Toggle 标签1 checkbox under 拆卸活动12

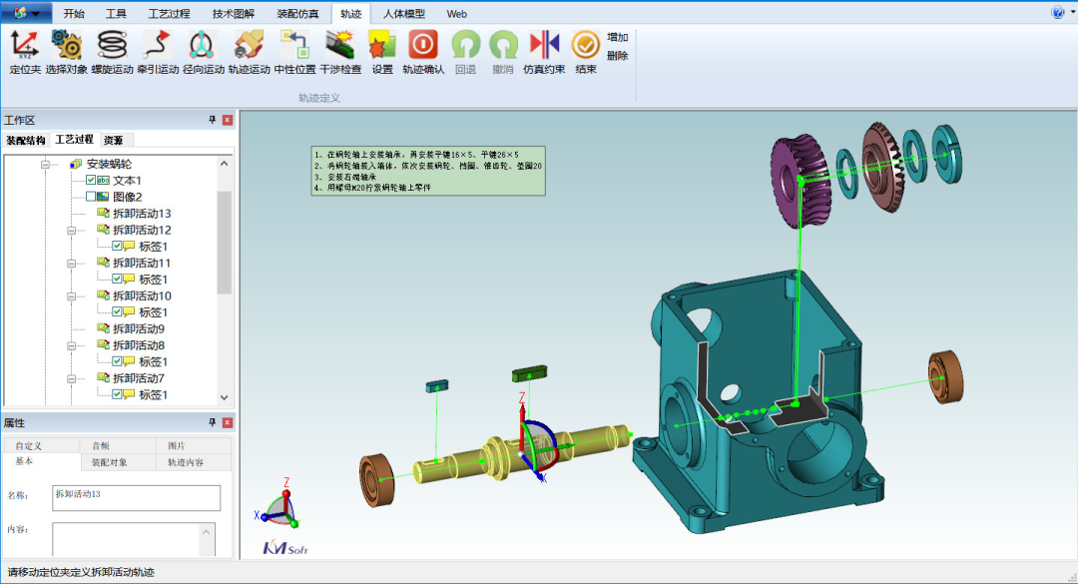117,246
